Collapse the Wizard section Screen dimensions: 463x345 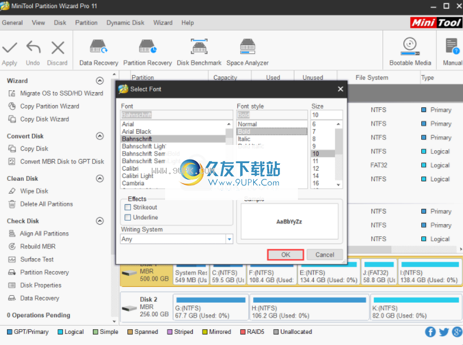[x=100, y=80]
